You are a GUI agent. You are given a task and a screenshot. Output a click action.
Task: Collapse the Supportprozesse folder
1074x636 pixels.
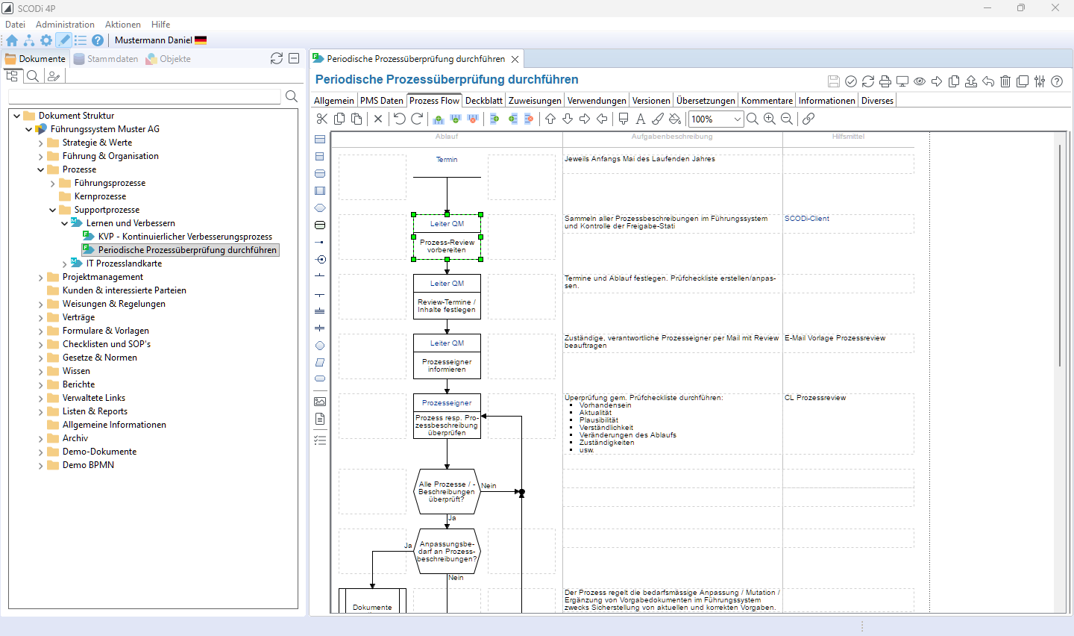pyautogui.click(x=53, y=210)
